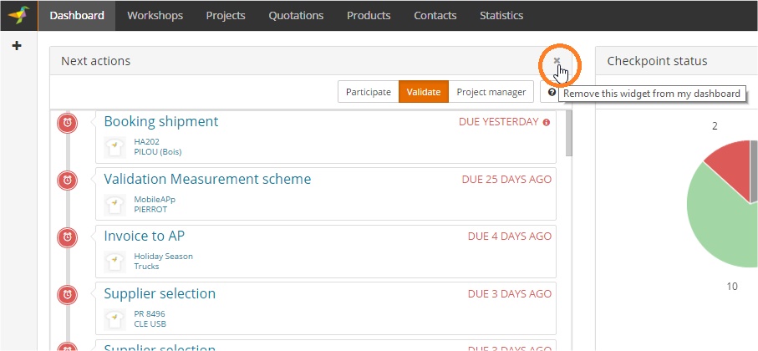Open the Booking shipment action link

160,121
